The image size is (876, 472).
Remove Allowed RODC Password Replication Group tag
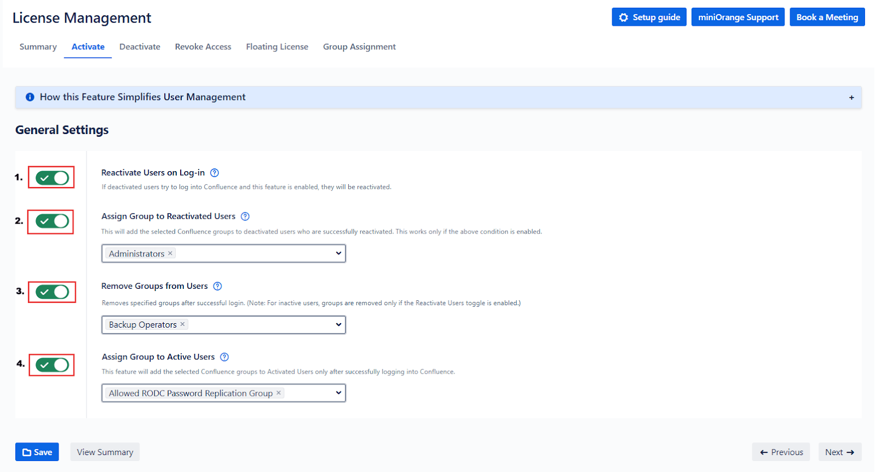[279, 393]
